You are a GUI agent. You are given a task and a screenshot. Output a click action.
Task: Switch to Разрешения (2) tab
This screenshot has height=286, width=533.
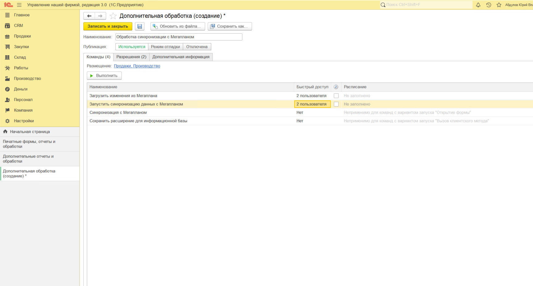pos(131,57)
